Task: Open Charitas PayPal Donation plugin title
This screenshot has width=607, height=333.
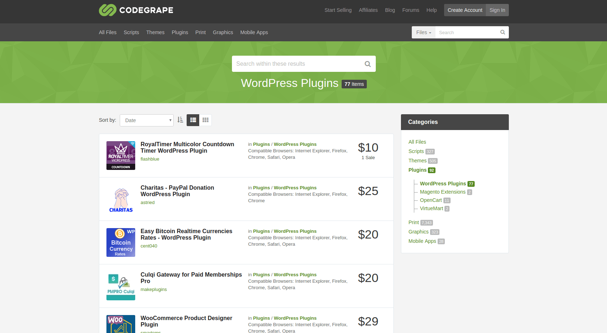Action: point(177,191)
